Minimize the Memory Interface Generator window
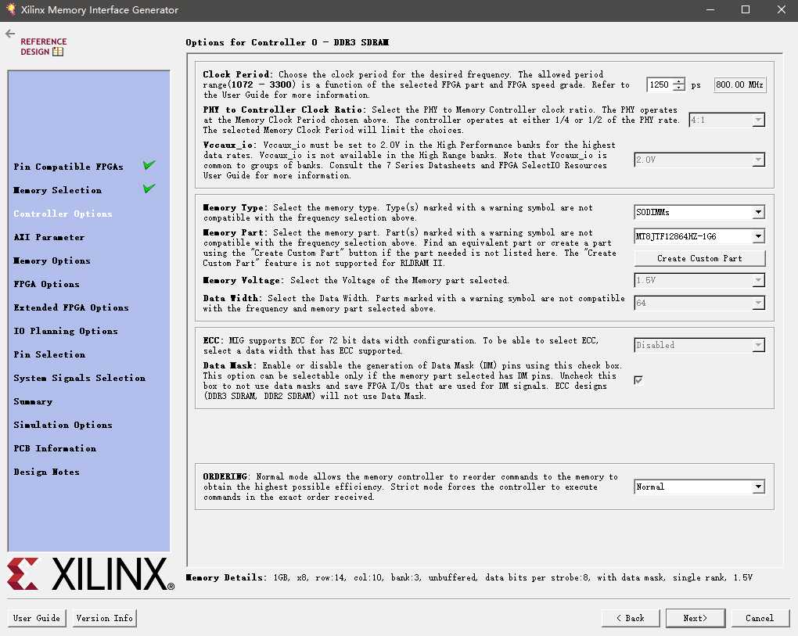This screenshot has width=798, height=636. click(x=710, y=9)
